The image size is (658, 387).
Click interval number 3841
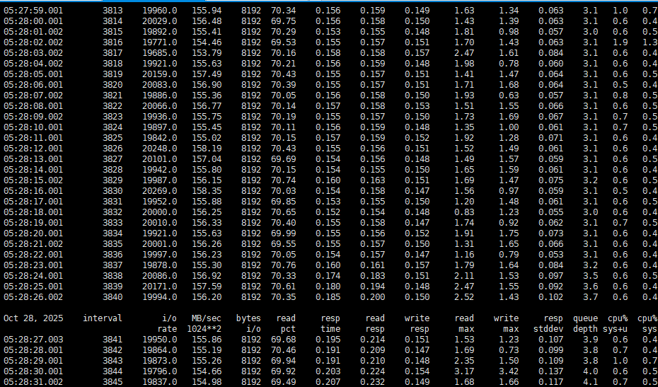(x=112, y=340)
